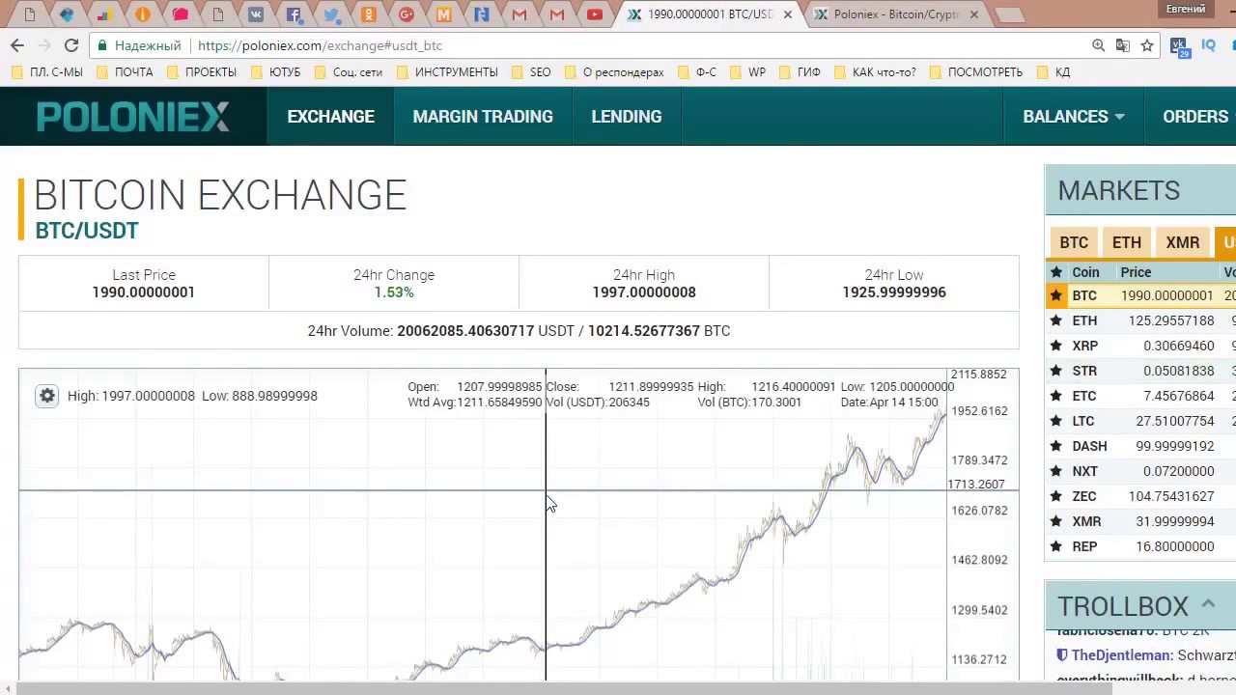
Task: Toggle favorite star for STR row
Action: tap(1056, 371)
